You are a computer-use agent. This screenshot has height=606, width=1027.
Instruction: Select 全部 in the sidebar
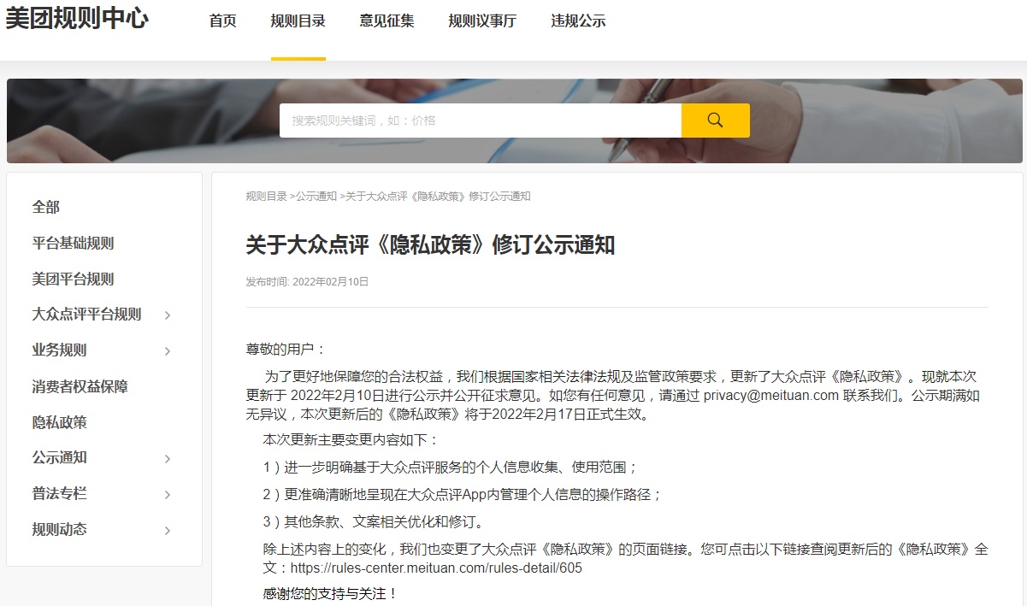(46, 207)
